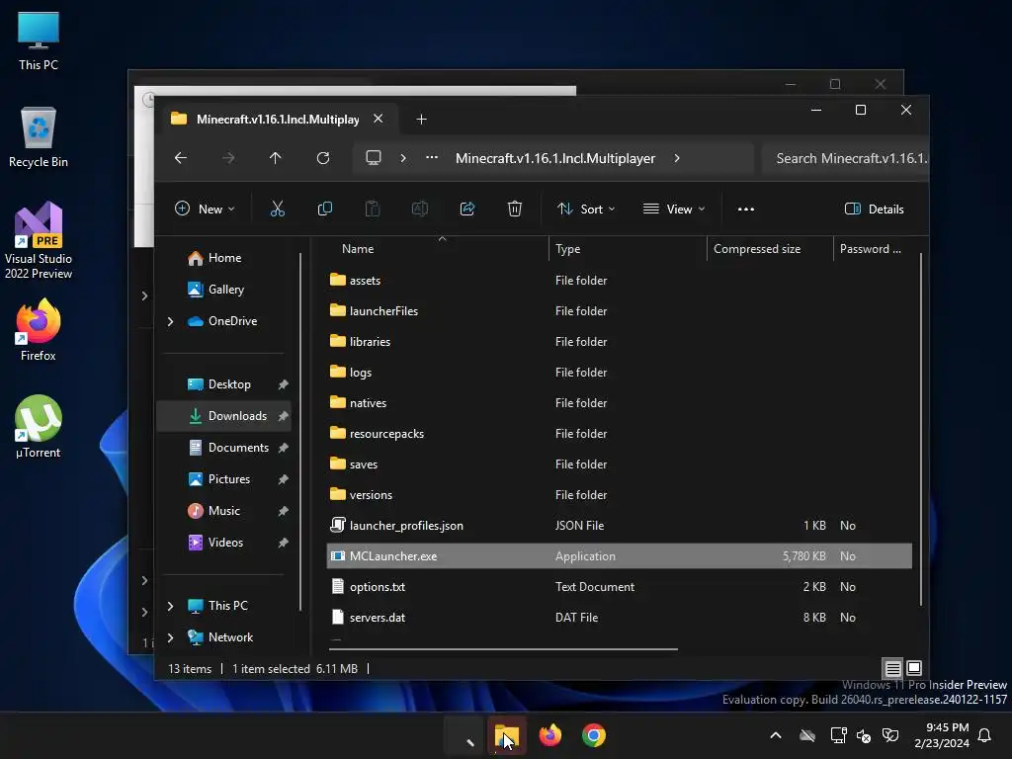
Task: Select the Visual Studio 2022 Preview shortcut
Action: pyautogui.click(x=39, y=240)
